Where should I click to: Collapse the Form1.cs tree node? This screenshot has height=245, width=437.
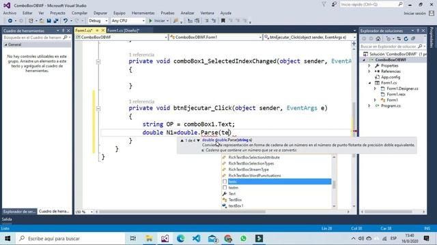click(x=369, y=83)
